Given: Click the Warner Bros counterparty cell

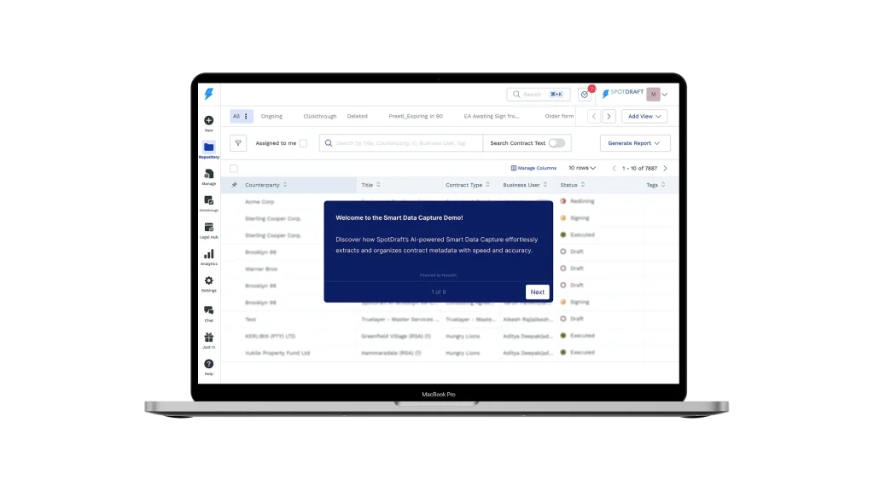Looking at the screenshot, I should (x=261, y=269).
